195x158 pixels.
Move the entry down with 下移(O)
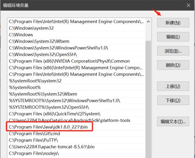click(173, 100)
